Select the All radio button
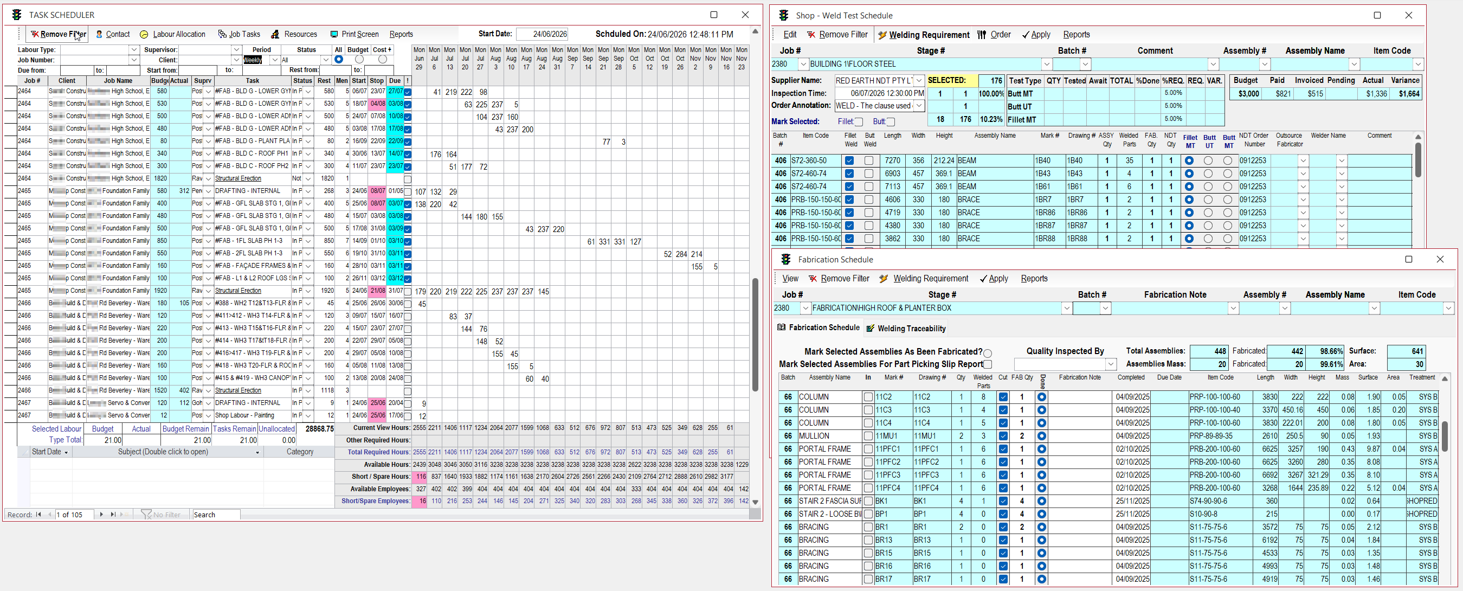1463x591 pixels. coord(339,59)
